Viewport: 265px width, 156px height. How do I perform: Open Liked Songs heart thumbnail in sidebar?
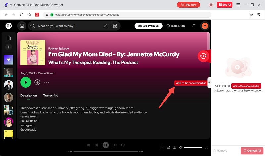click(x=9, y=60)
